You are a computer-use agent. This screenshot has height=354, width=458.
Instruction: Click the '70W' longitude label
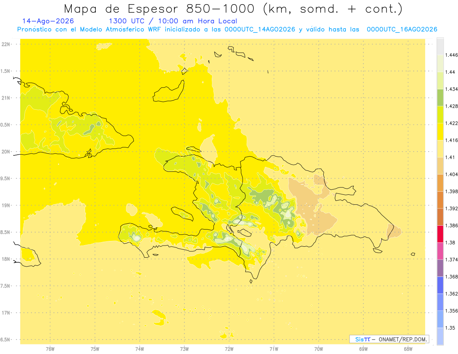[x=319, y=349]
